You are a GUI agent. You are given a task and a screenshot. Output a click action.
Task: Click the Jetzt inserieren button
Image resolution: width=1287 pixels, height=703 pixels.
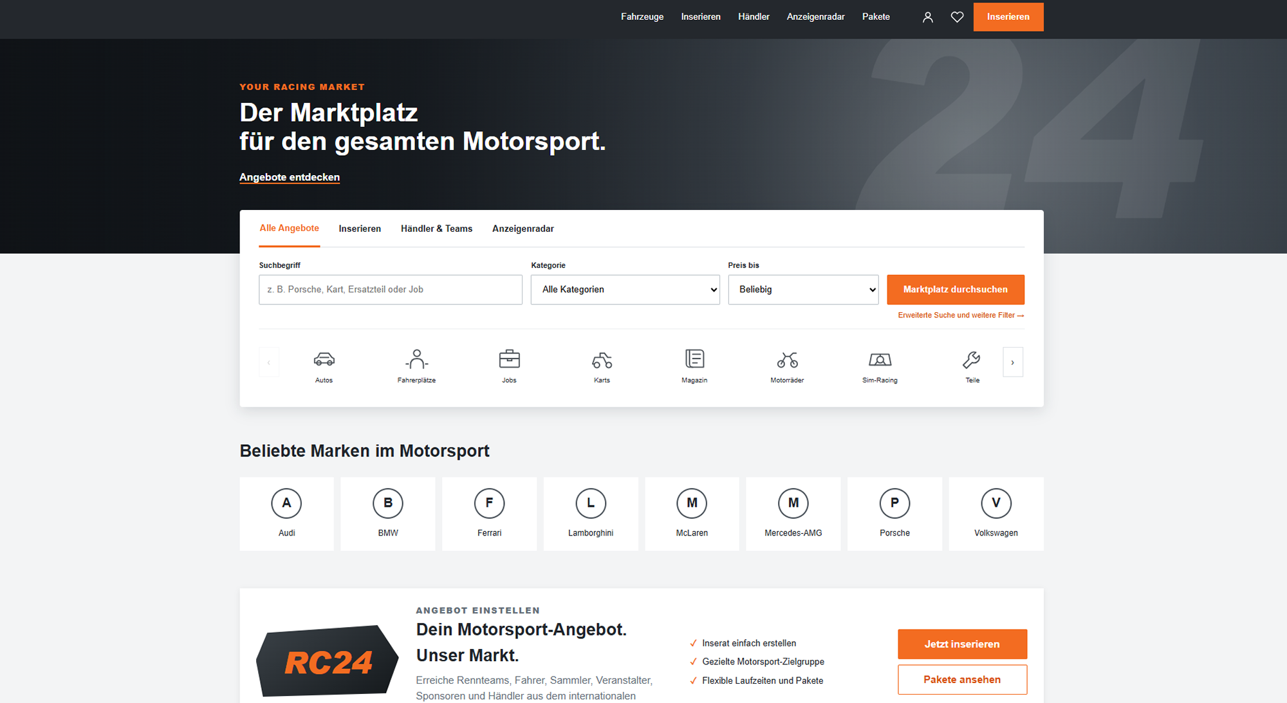point(962,644)
